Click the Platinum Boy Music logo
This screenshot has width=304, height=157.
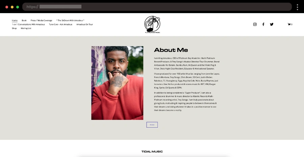tap(152, 24)
